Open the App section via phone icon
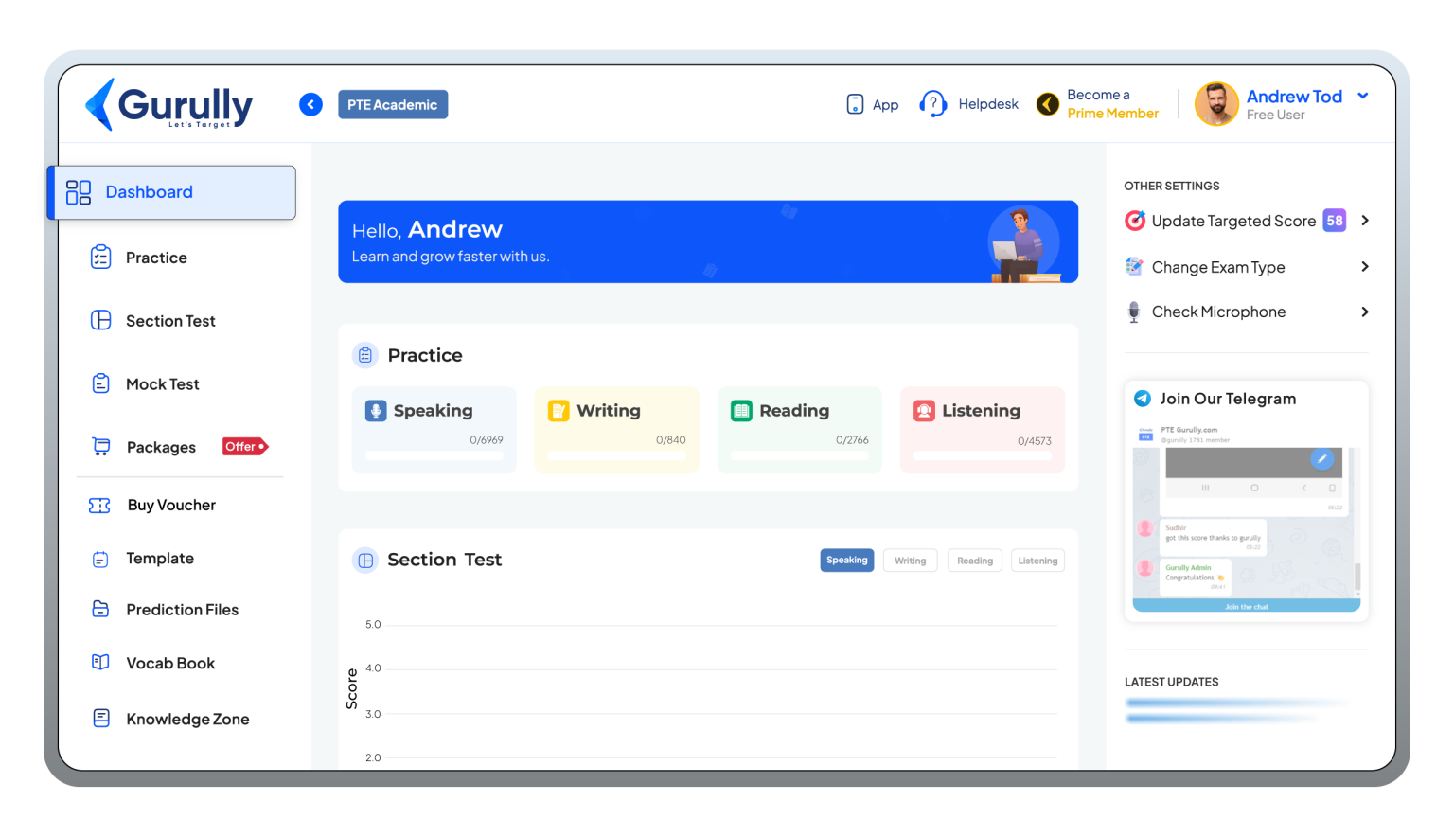Image resolution: width=1454 pixels, height=837 pixels. pyautogui.click(x=855, y=104)
